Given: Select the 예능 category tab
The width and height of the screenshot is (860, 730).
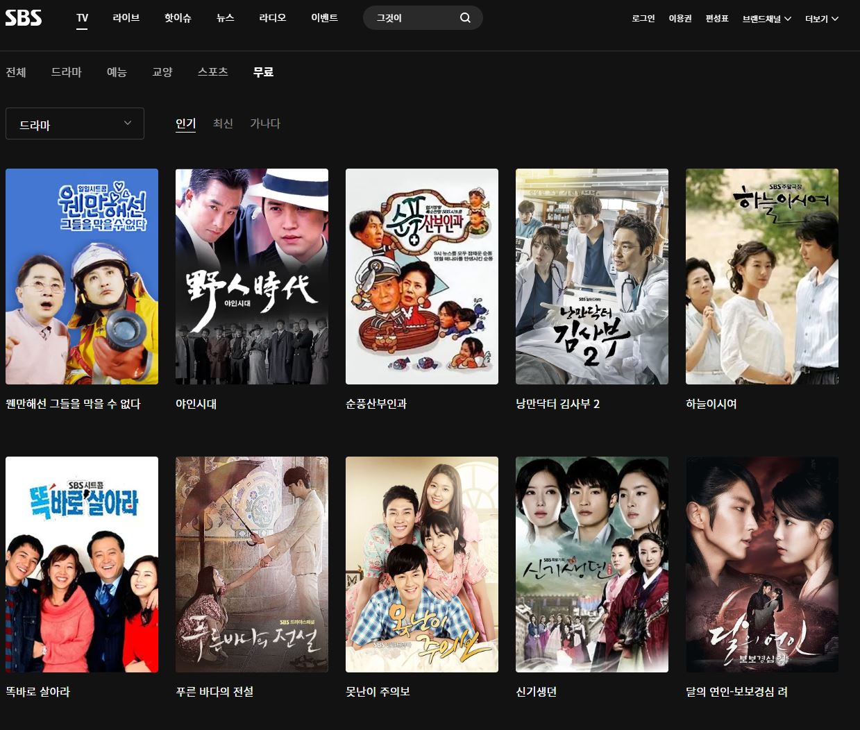Looking at the screenshot, I should [x=117, y=72].
